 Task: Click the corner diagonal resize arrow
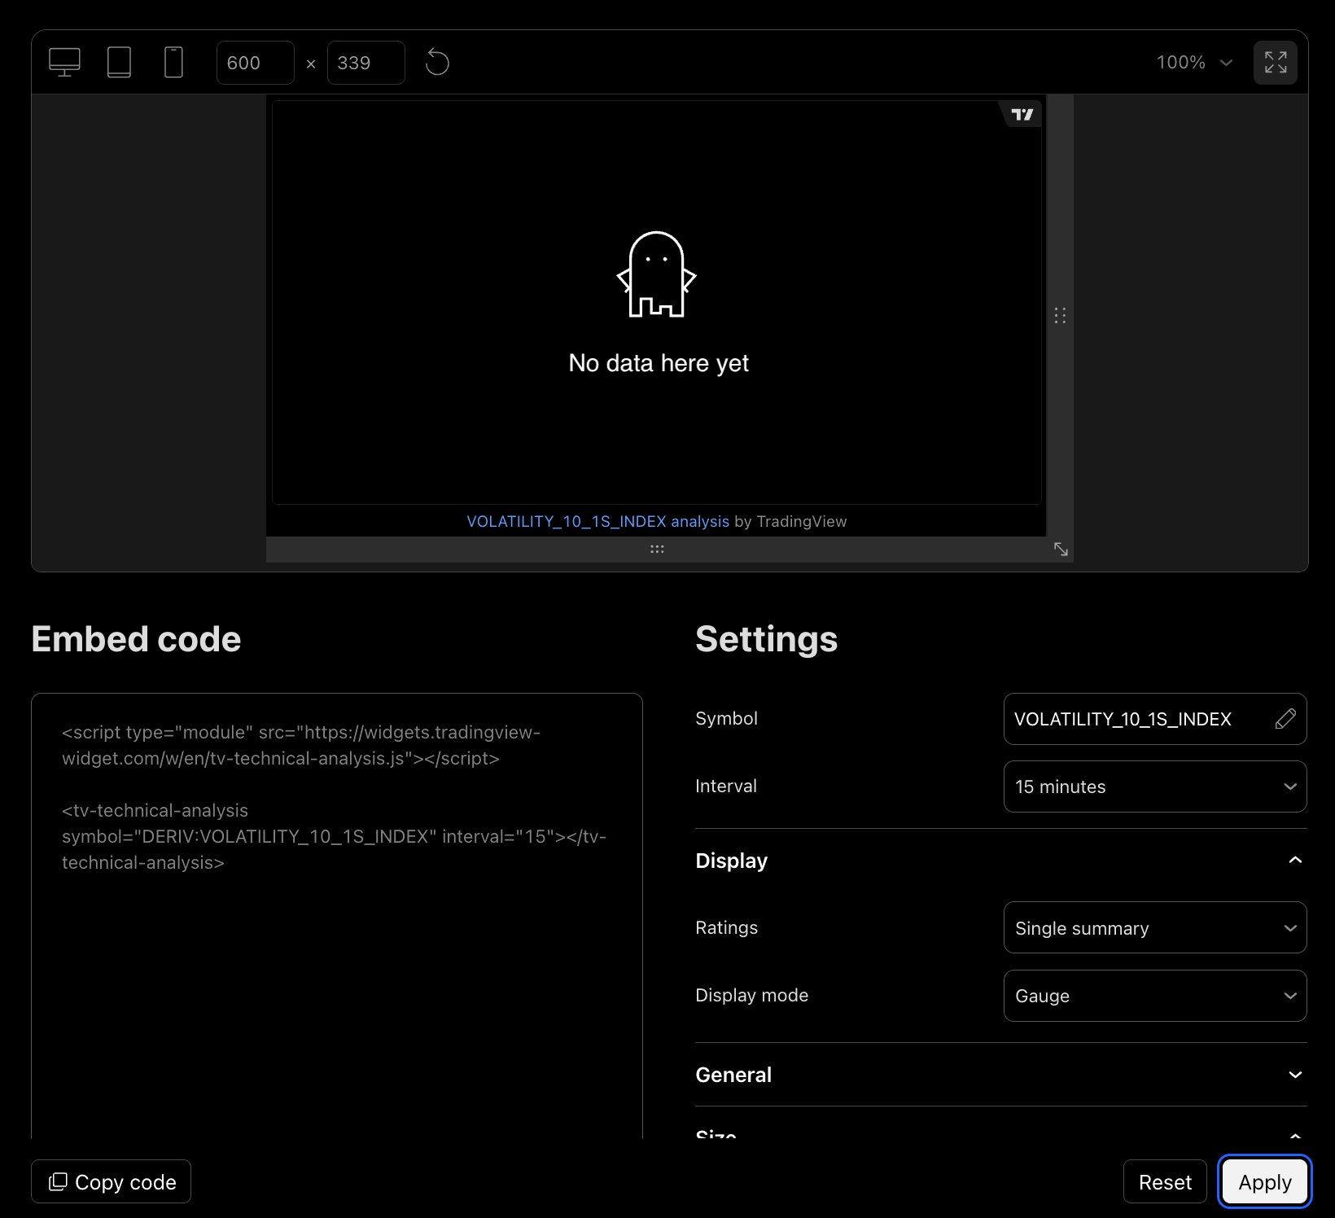[1061, 550]
